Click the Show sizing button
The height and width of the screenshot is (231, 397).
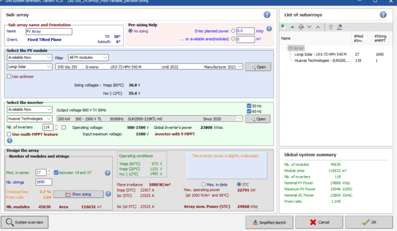[x=78, y=194]
